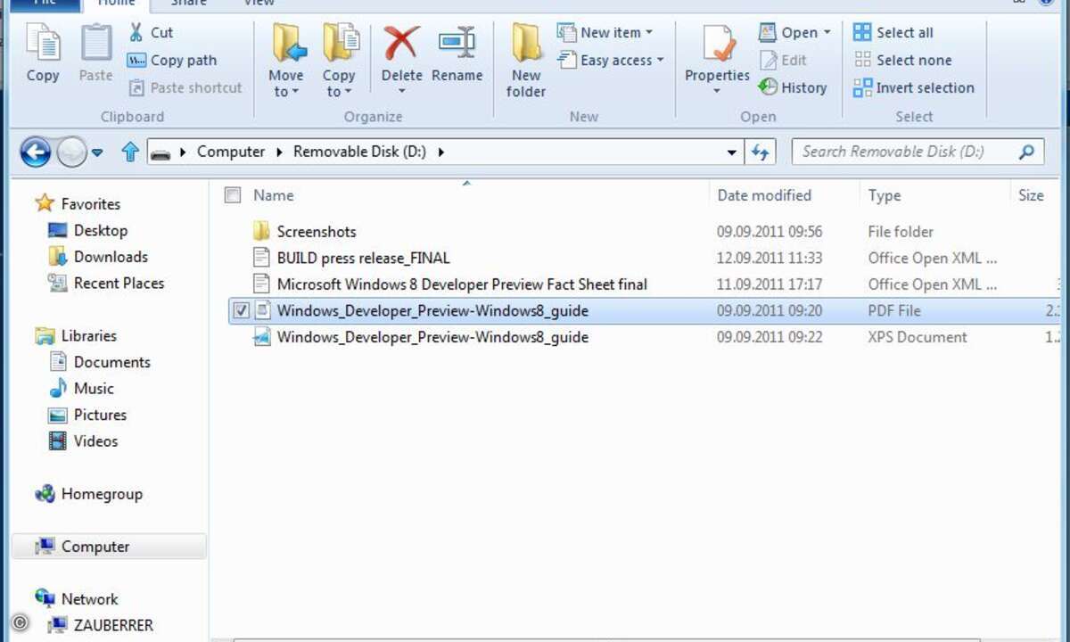The height and width of the screenshot is (642, 1070).
Task: Open recent locations dropdown arrow
Action: click(x=97, y=152)
